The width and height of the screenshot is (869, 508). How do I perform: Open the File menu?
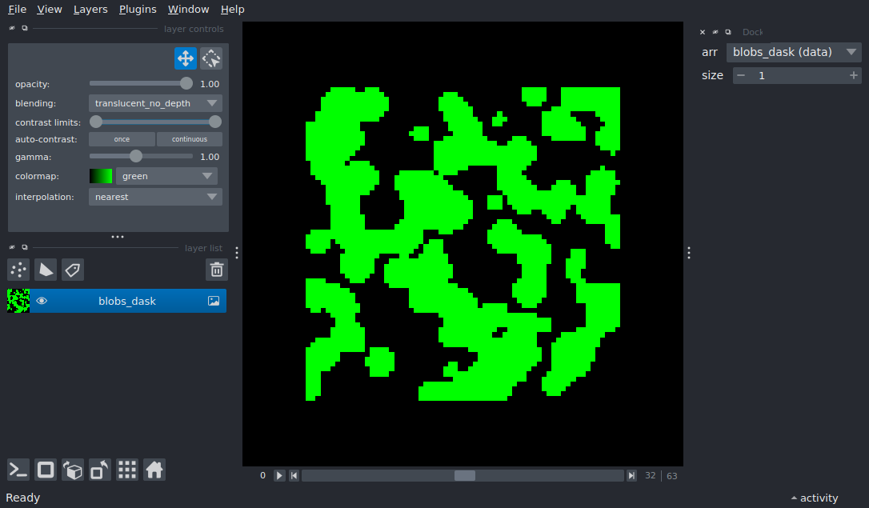pyautogui.click(x=17, y=10)
